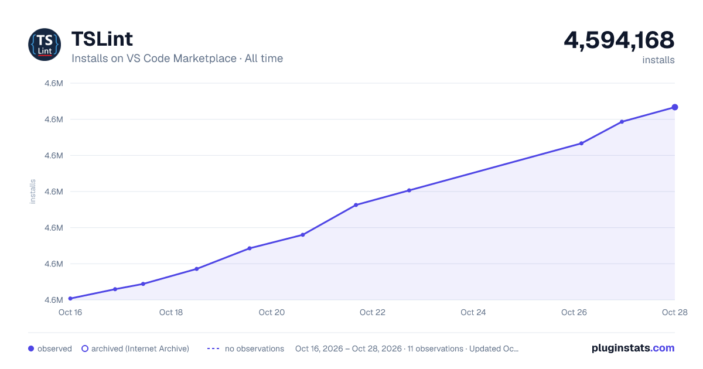This screenshot has height=369, width=703.
Task: Click the TSLint logo icon
Action: click(x=45, y=45)
